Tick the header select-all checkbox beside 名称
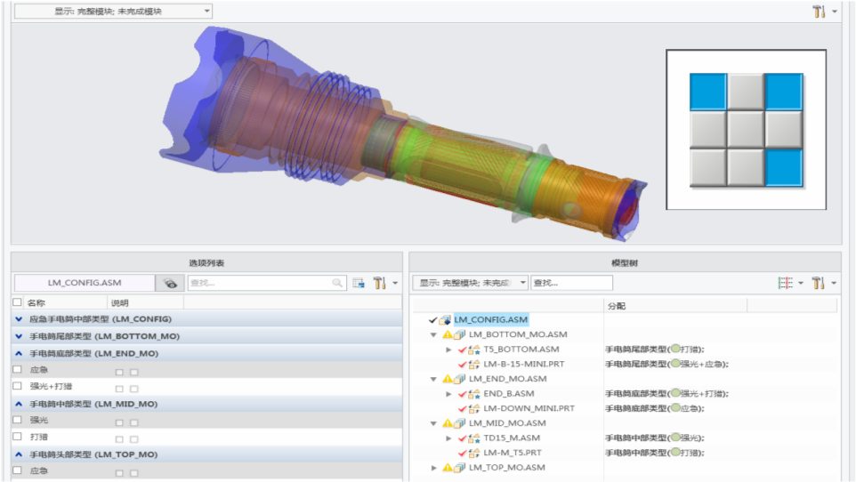 click(18, 301)
